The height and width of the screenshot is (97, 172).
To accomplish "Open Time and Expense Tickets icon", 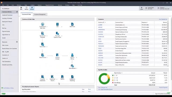I will click(57, 33).
